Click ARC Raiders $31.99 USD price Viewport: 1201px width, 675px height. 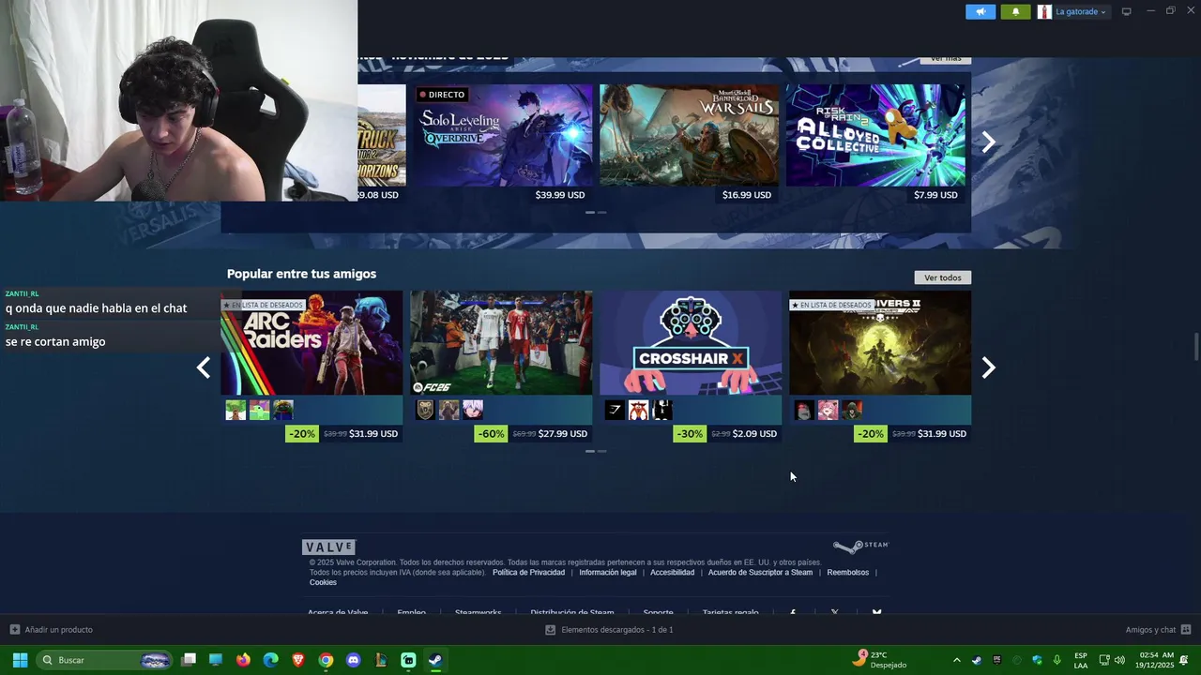(x=373, y=433)
